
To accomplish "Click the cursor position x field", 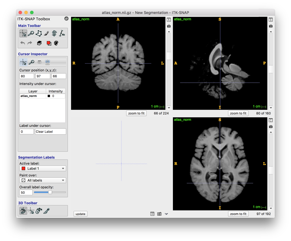I will 27,76.
